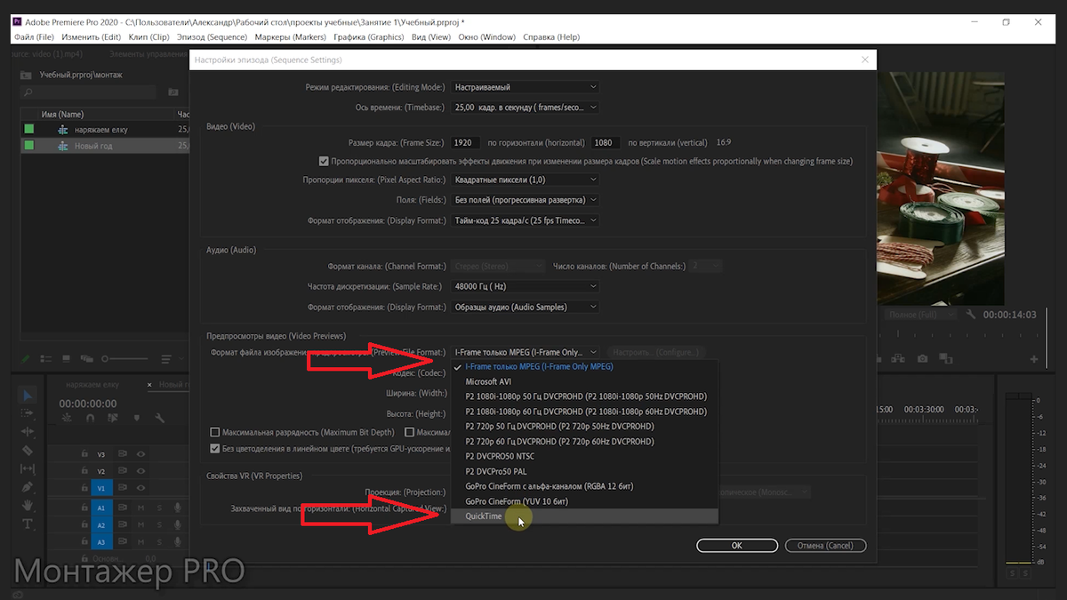Choose GoPro CineForm YUV 10-bit option
Viewport: 1067px width, 600px height.
coord(583,501)
